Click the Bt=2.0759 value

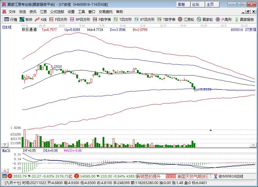140,30
